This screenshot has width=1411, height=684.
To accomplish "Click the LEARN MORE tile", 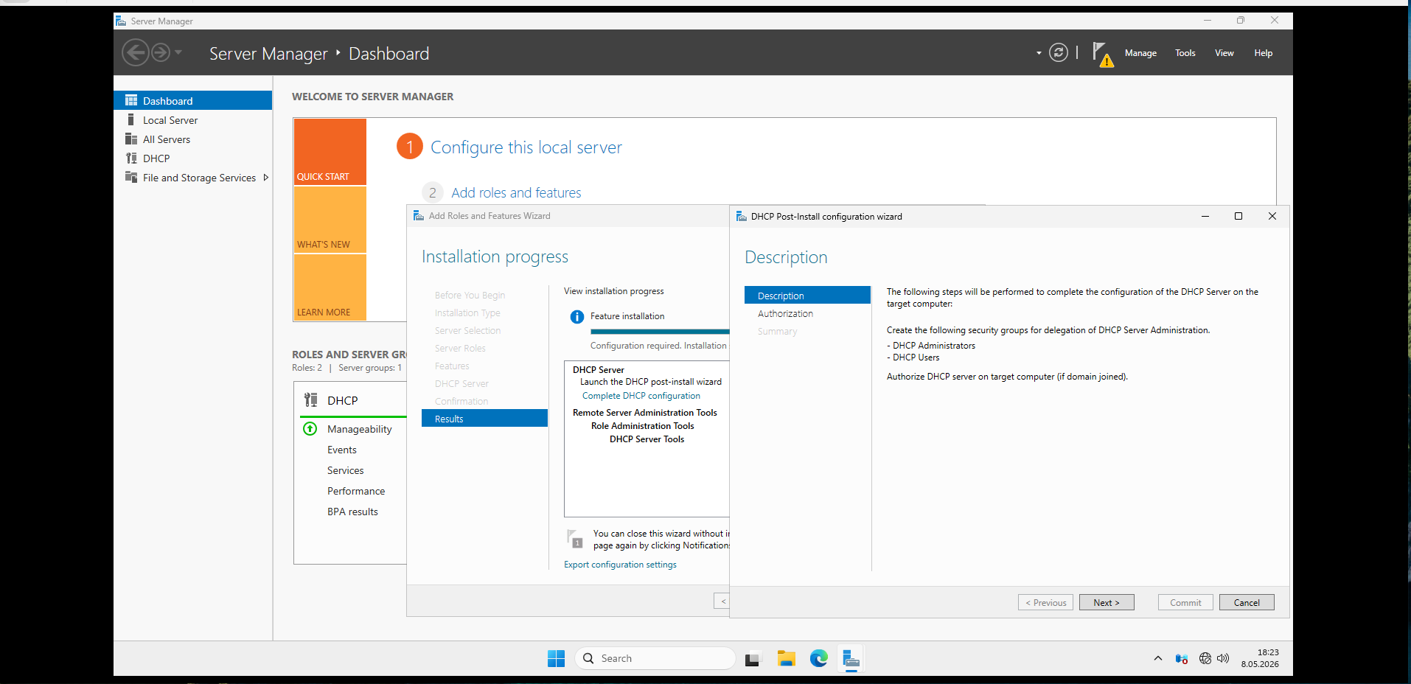I will coord(330,287).
